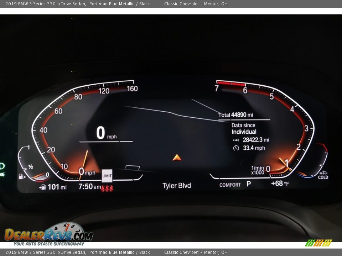342x256 pixels.
Task: Select the large '0 mph' digital speed readout
Action: pyautogui.click(x=107, y=133)
